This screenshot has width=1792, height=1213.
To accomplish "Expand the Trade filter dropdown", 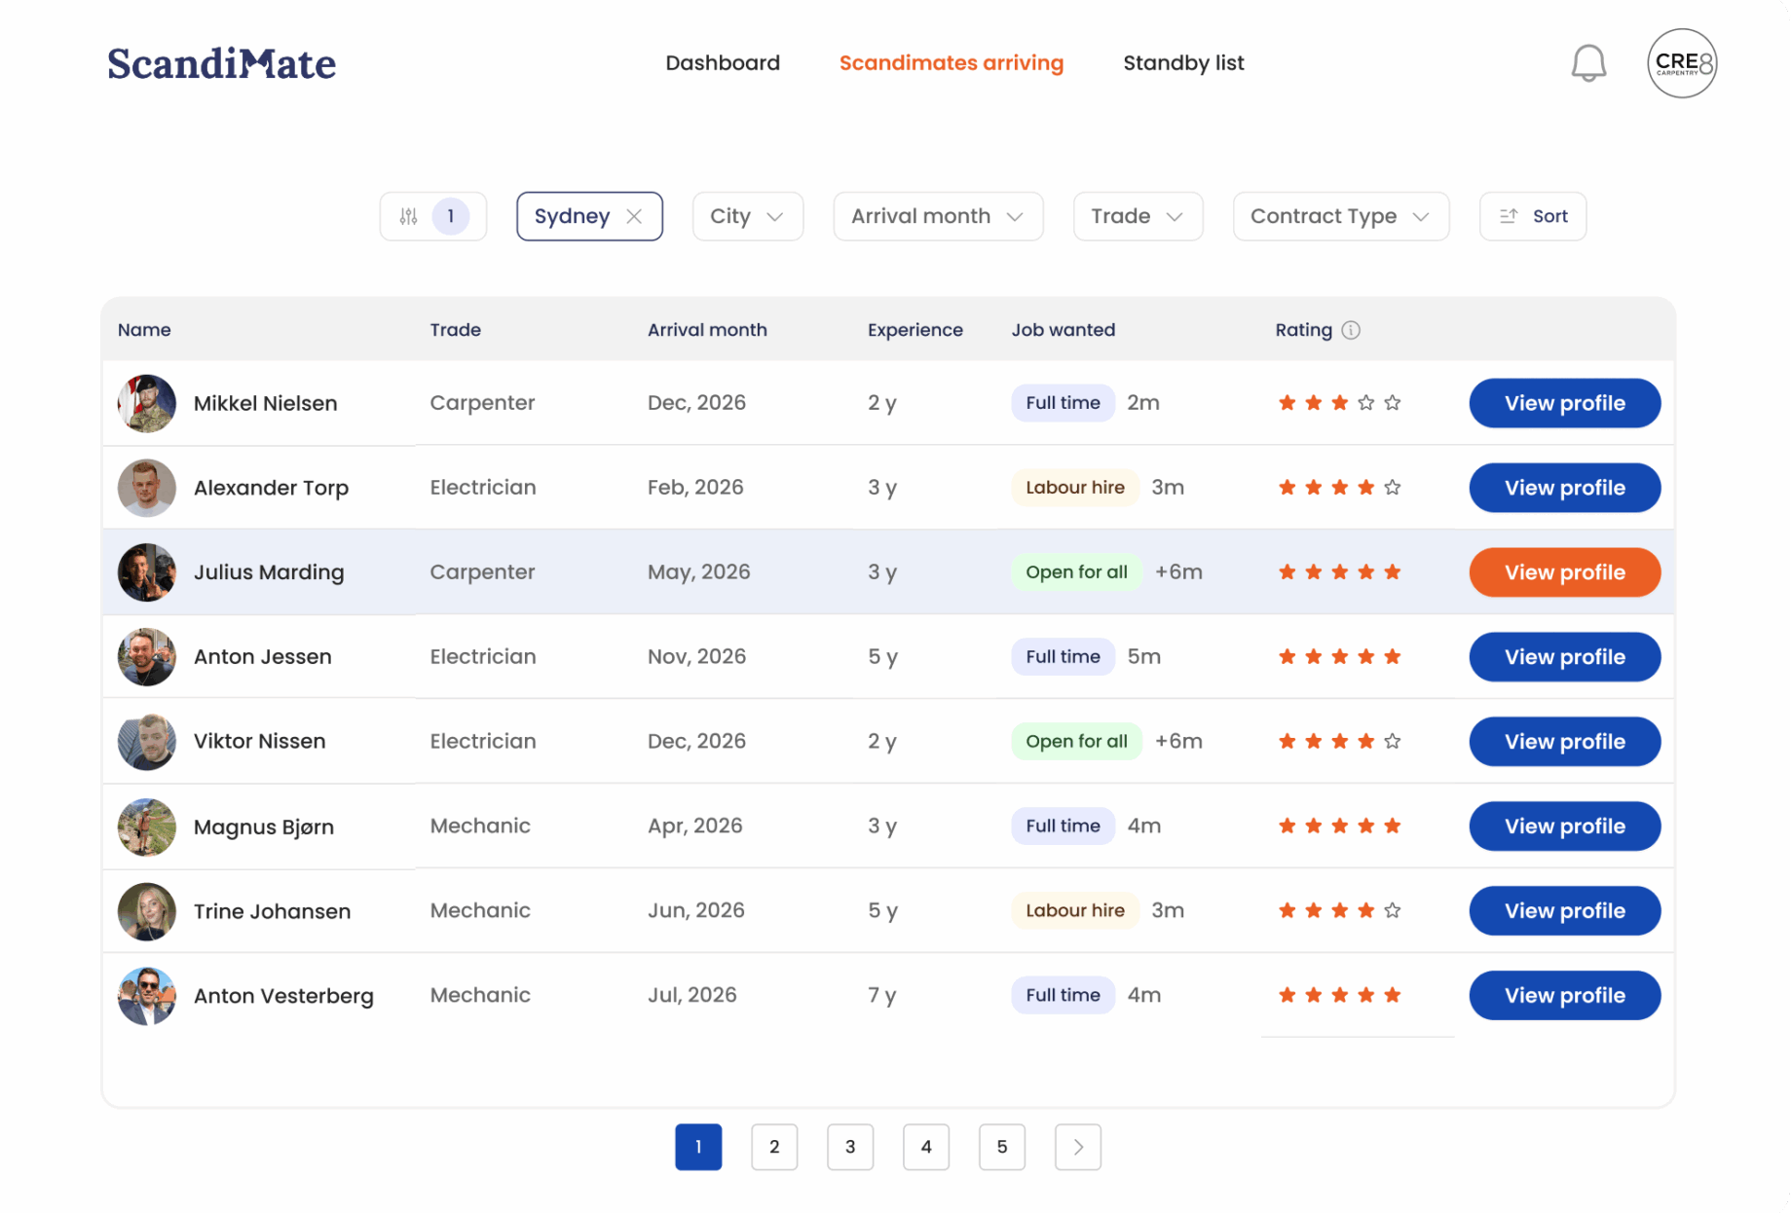I will (x=1137, y=216).
